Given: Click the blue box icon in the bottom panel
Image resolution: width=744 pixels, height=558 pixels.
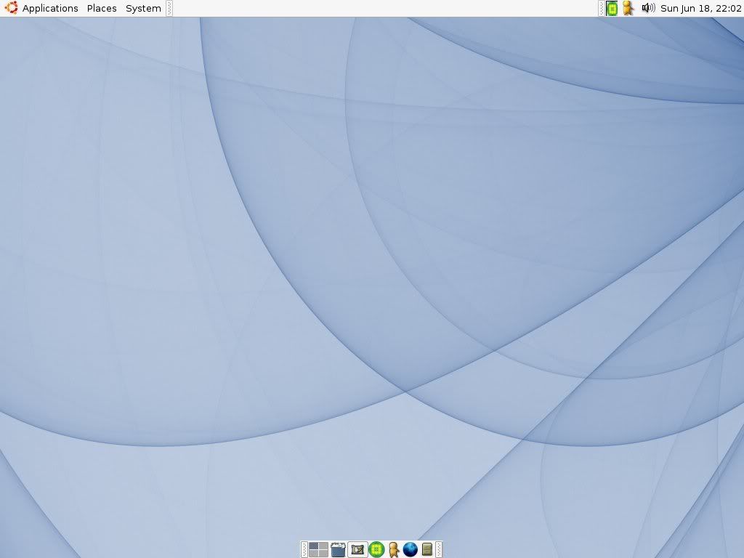Looking at the screenshot, I should click(338, 549).
